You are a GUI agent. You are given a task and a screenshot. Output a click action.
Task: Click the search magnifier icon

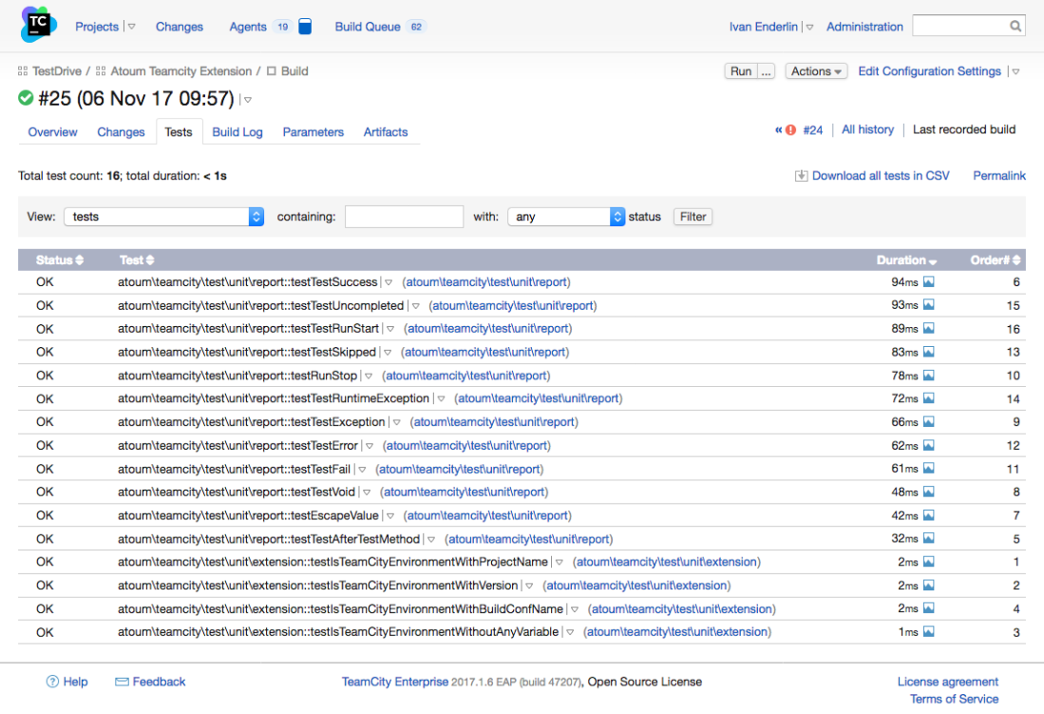(x=1015, y=26)
